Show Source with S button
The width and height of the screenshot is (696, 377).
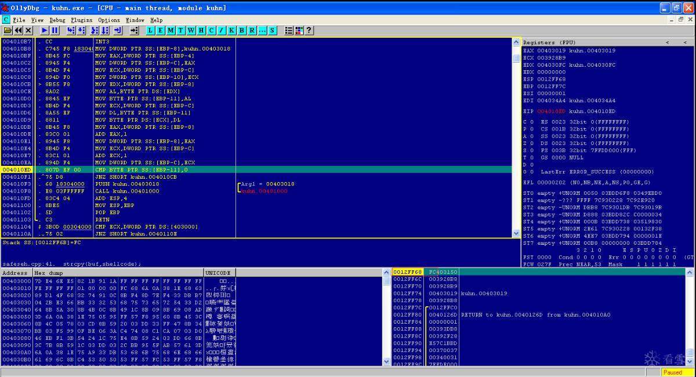pos(272,30)
